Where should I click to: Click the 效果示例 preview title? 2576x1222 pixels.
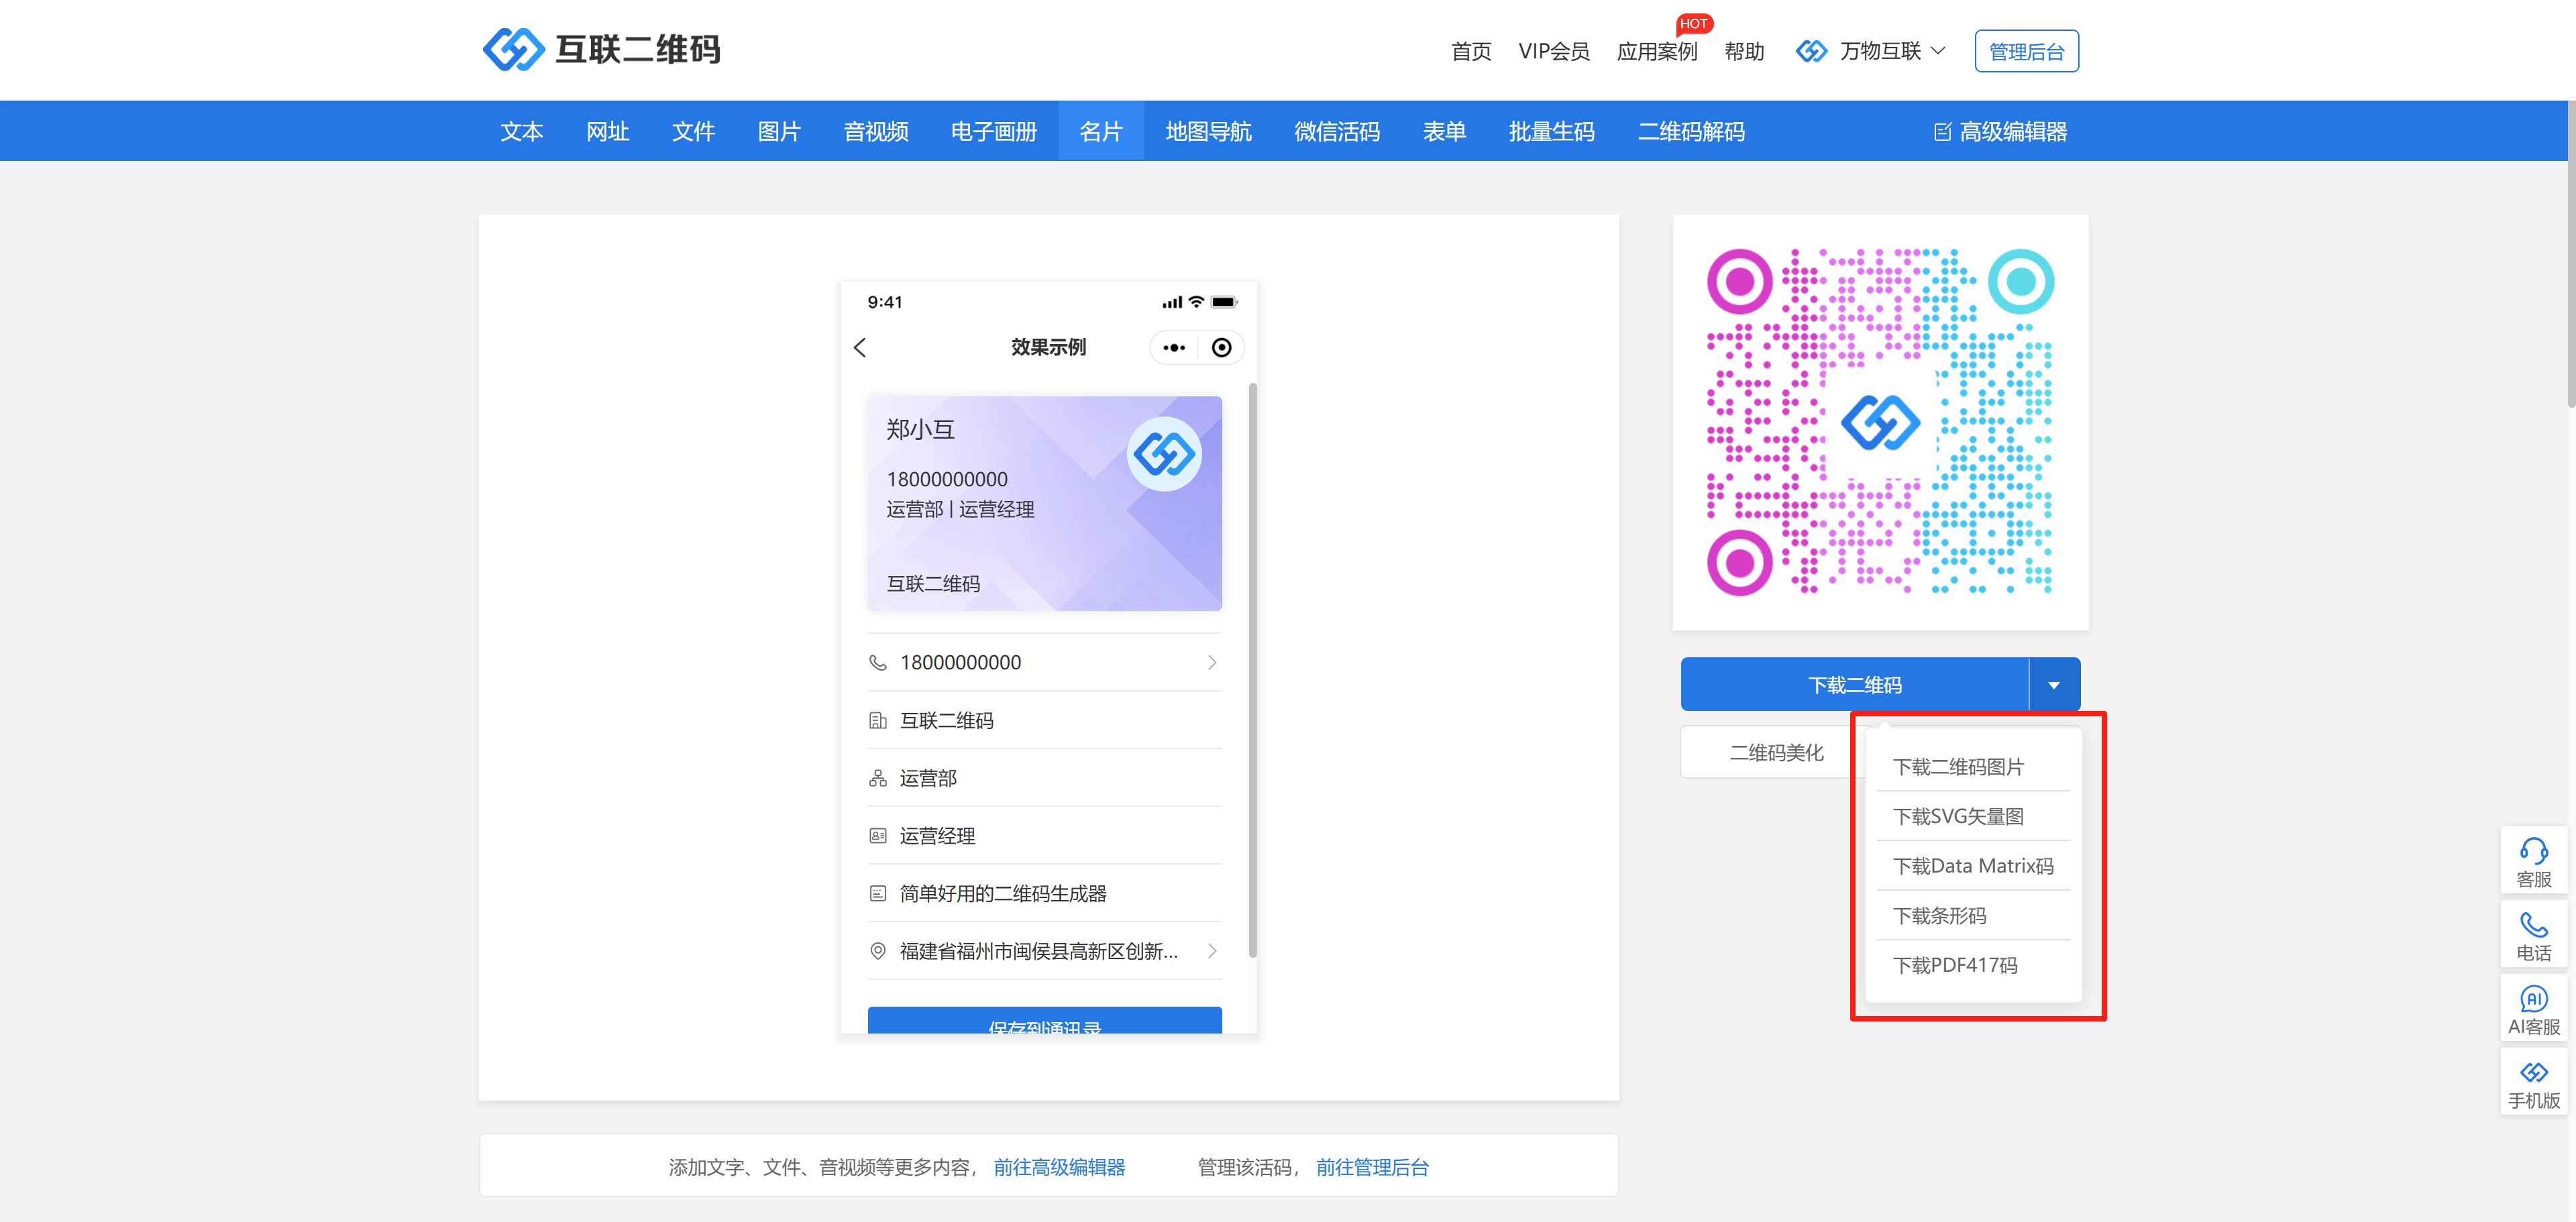(x=1047, y=347)
